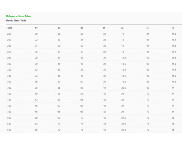Select the l1 column header
This screenshot has width=182, height=146.
pos(104,28)
